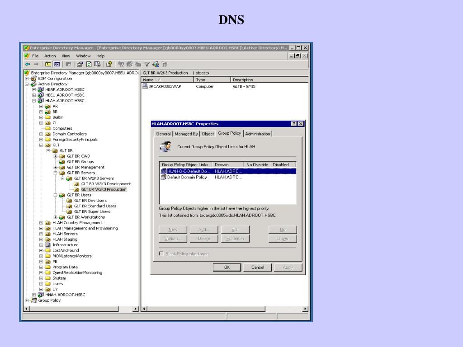Viewport: 463px width, 347px height.
Task: Click the HLAH-D-C-Default policy link icon
Action: pyautogui.click(x=164, y=171)
